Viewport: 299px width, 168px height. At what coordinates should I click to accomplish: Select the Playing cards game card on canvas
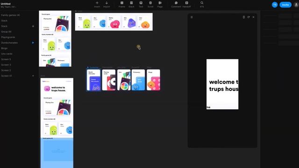point(109,80)
